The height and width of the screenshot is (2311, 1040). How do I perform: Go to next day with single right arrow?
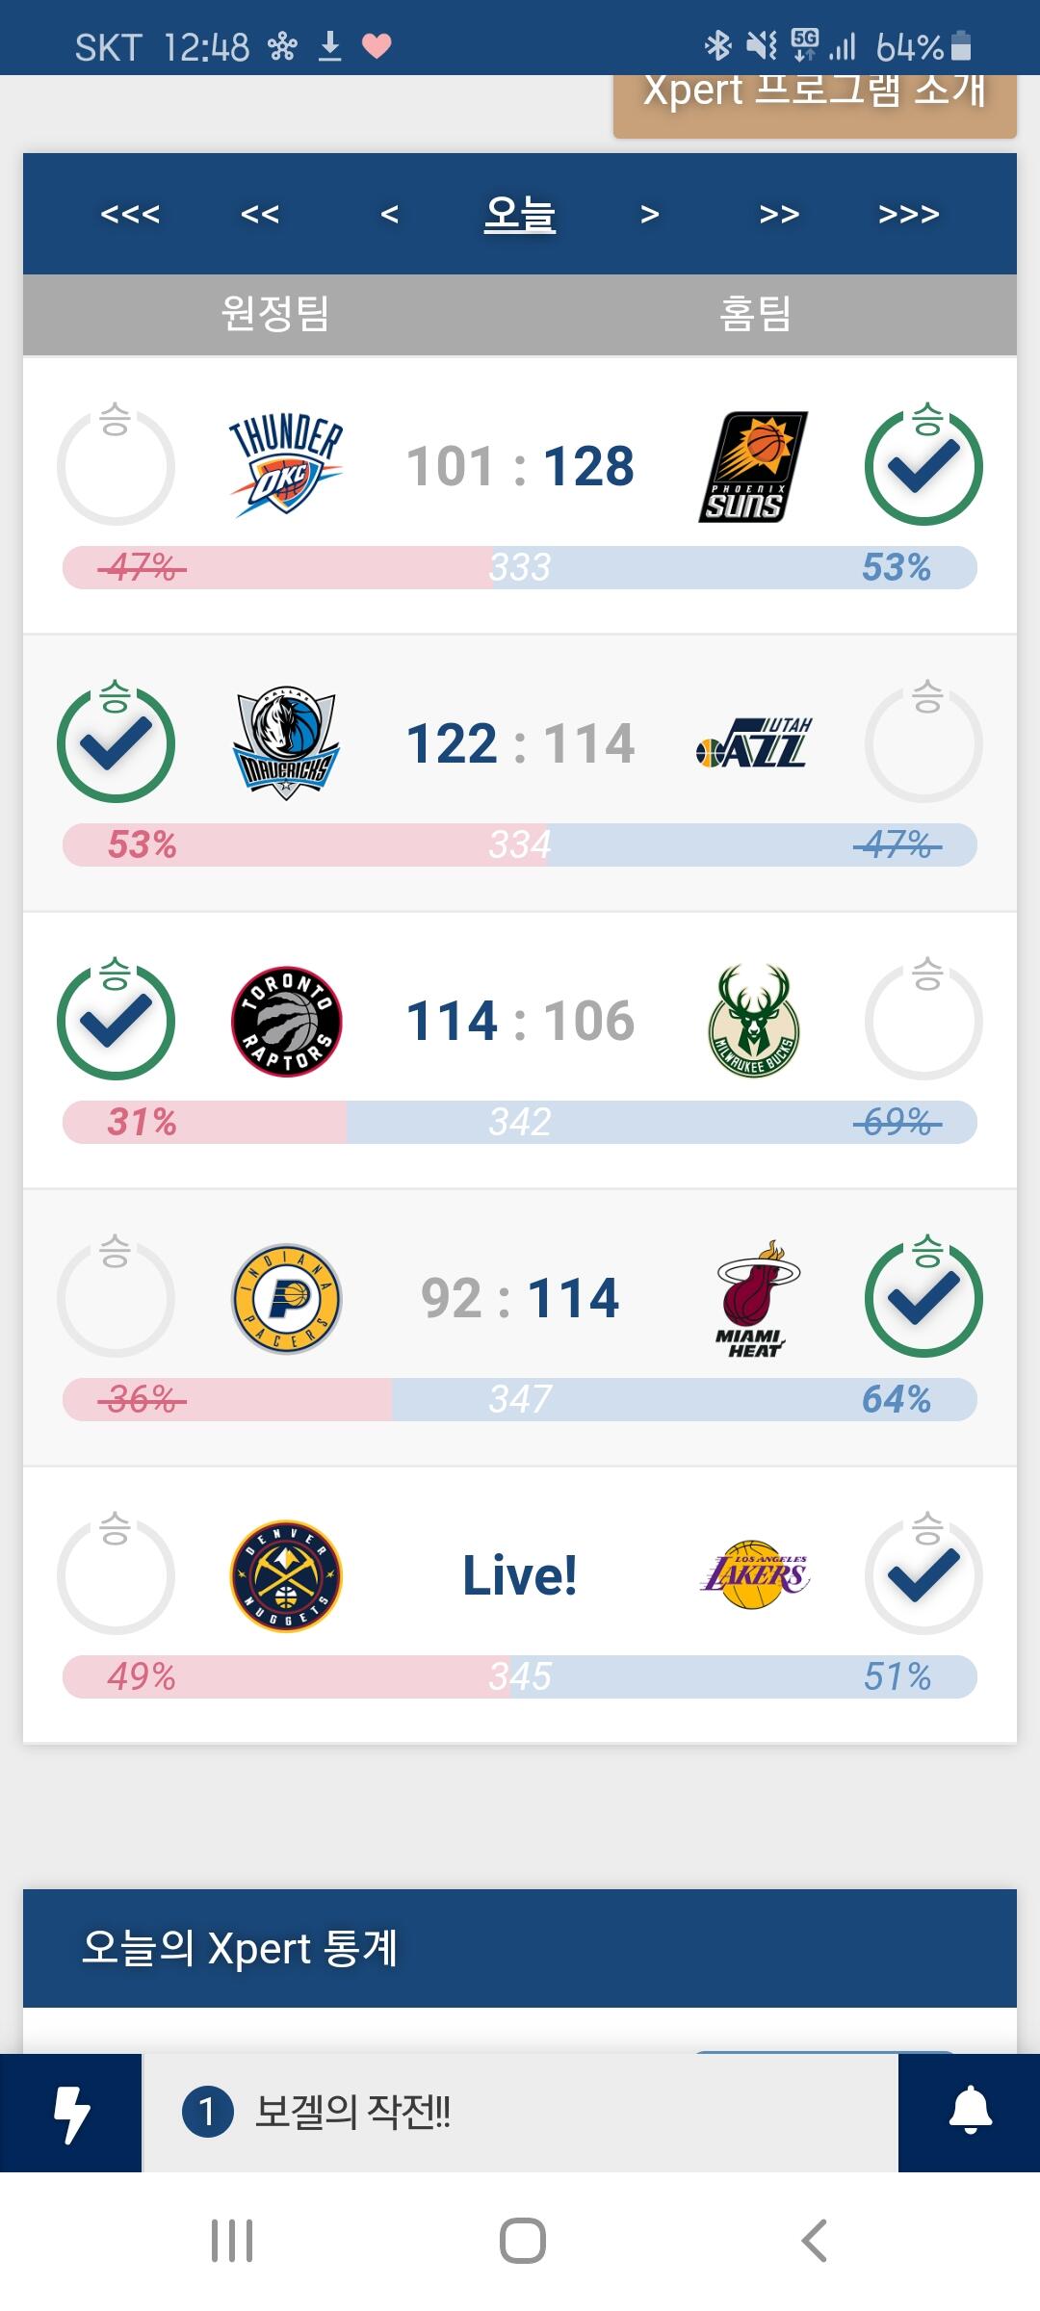650,214
